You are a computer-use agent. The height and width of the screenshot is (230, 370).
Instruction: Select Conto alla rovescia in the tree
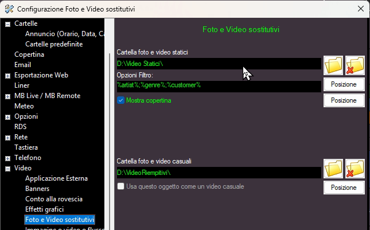54,199
